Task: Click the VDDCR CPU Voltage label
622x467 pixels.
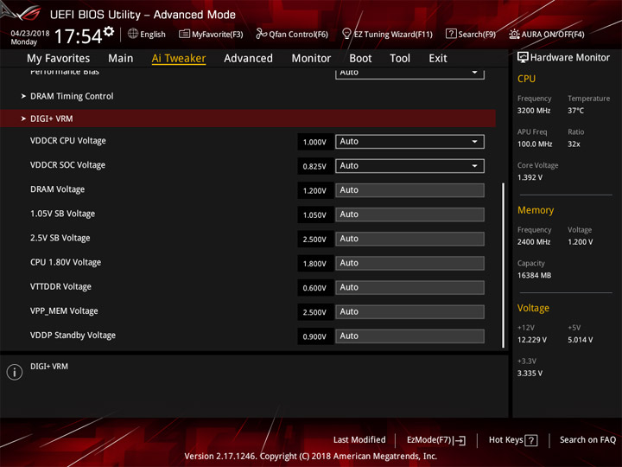Action: pyautogui.click(x=68, y=141)
